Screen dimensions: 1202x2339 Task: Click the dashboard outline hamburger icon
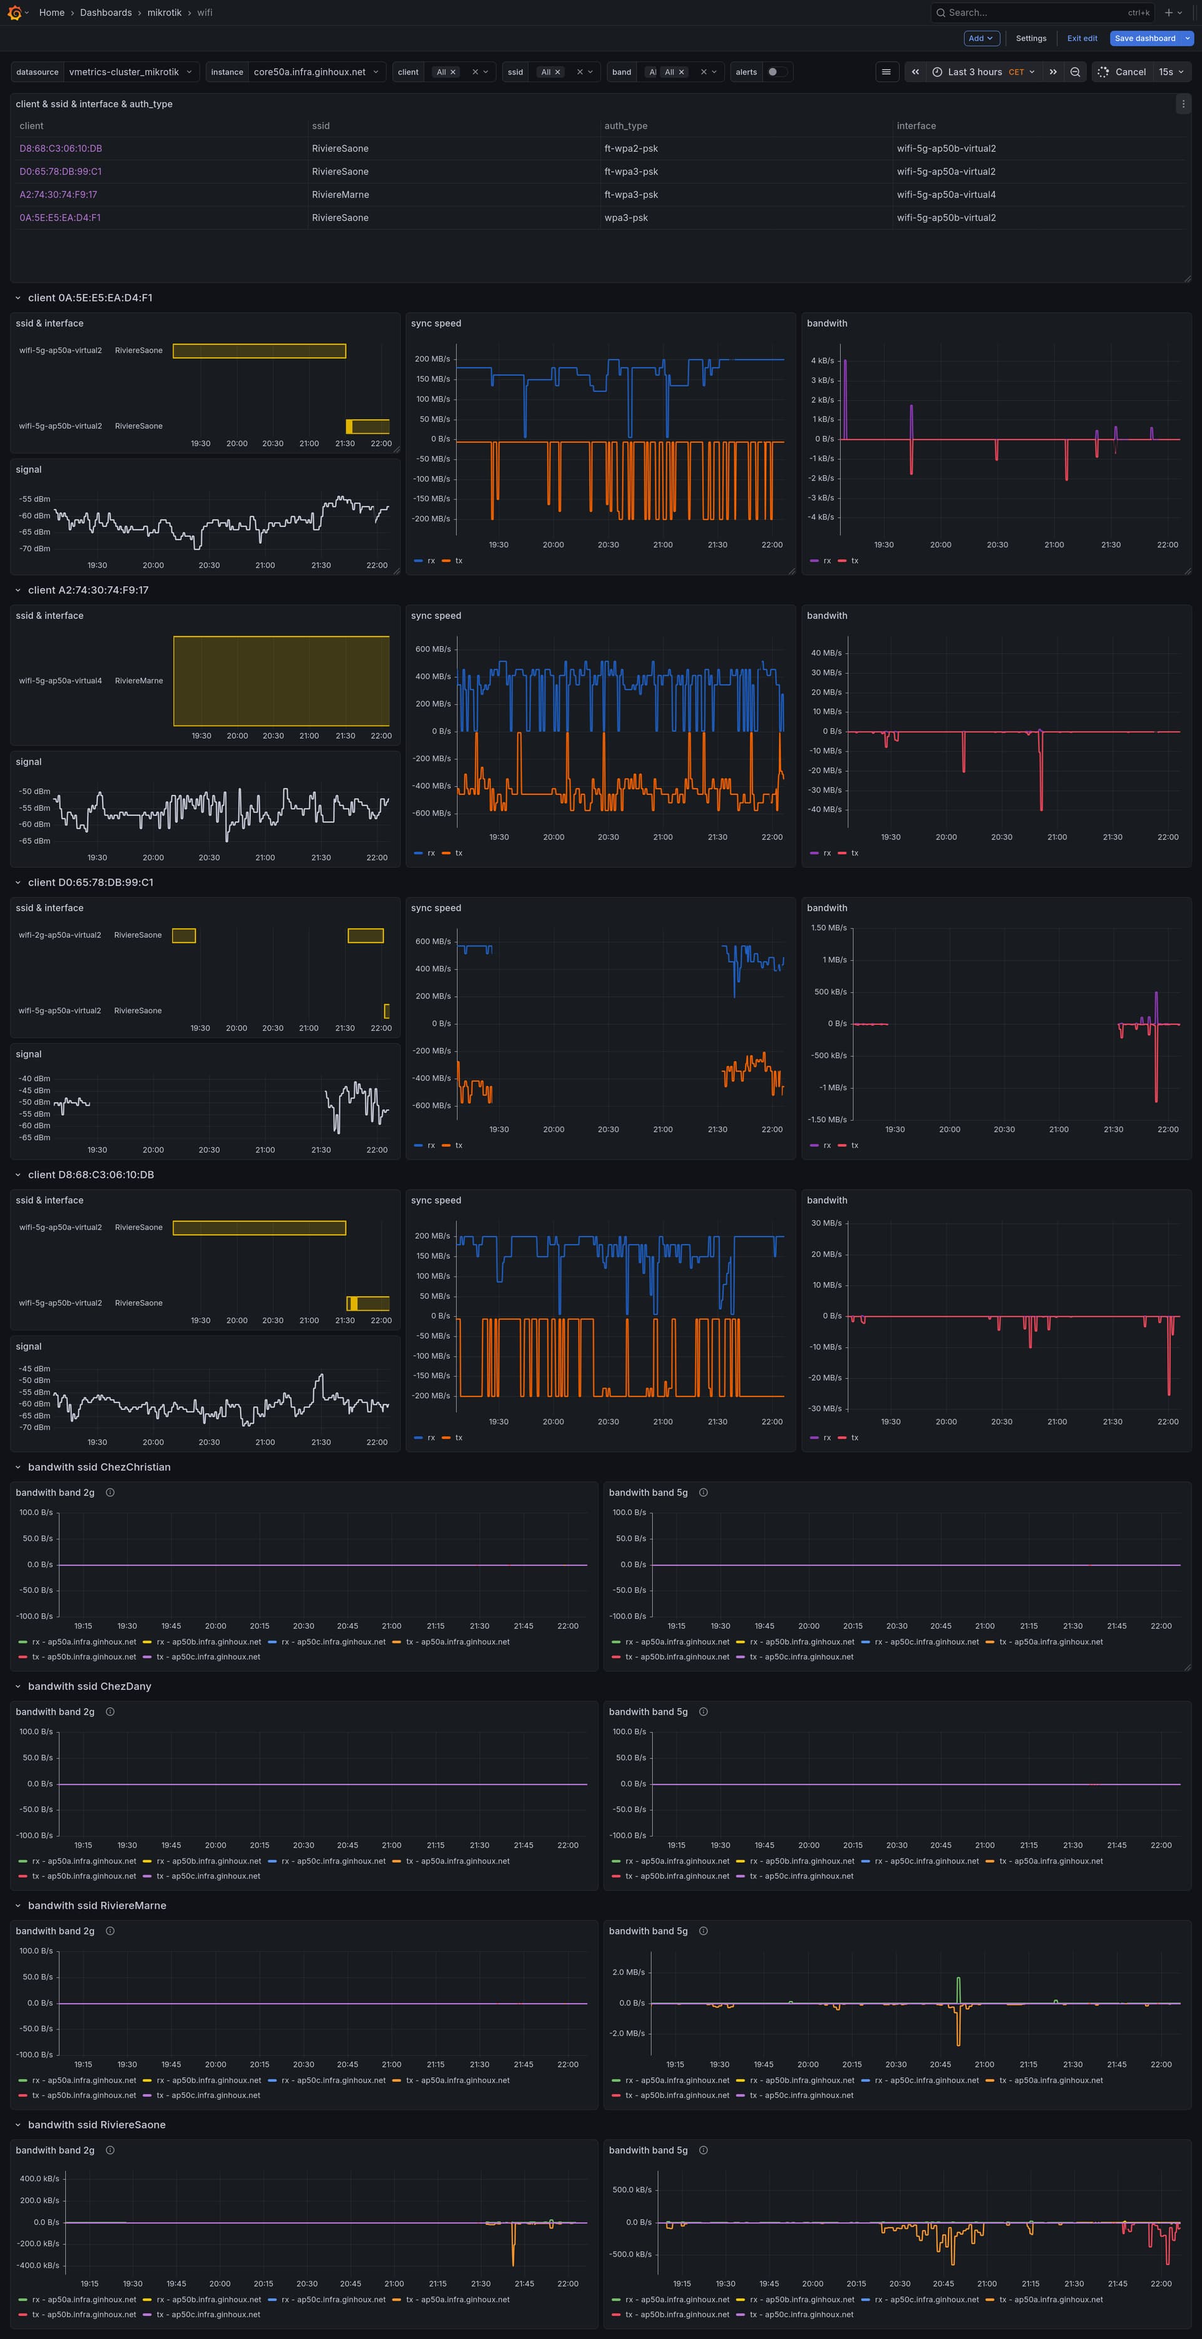[x=886, y=72]
